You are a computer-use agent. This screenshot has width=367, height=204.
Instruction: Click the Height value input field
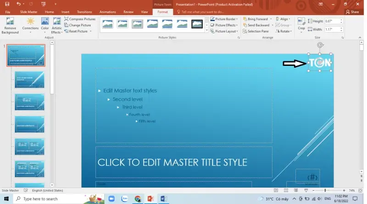coord(333,21)
